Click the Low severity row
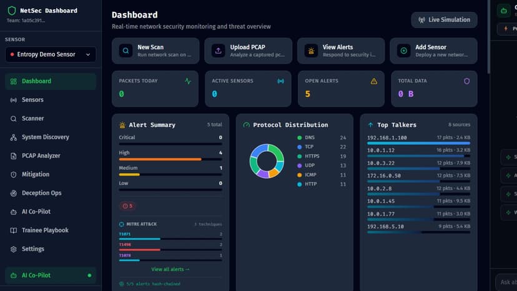 coord(170,185)
